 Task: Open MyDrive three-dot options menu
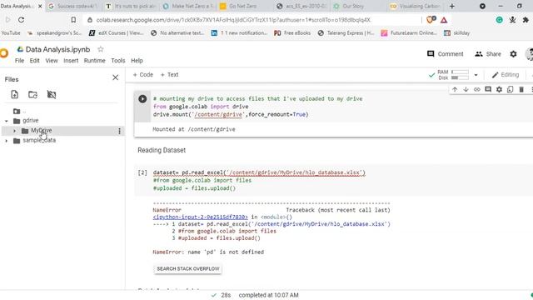[x=119, y=131]
